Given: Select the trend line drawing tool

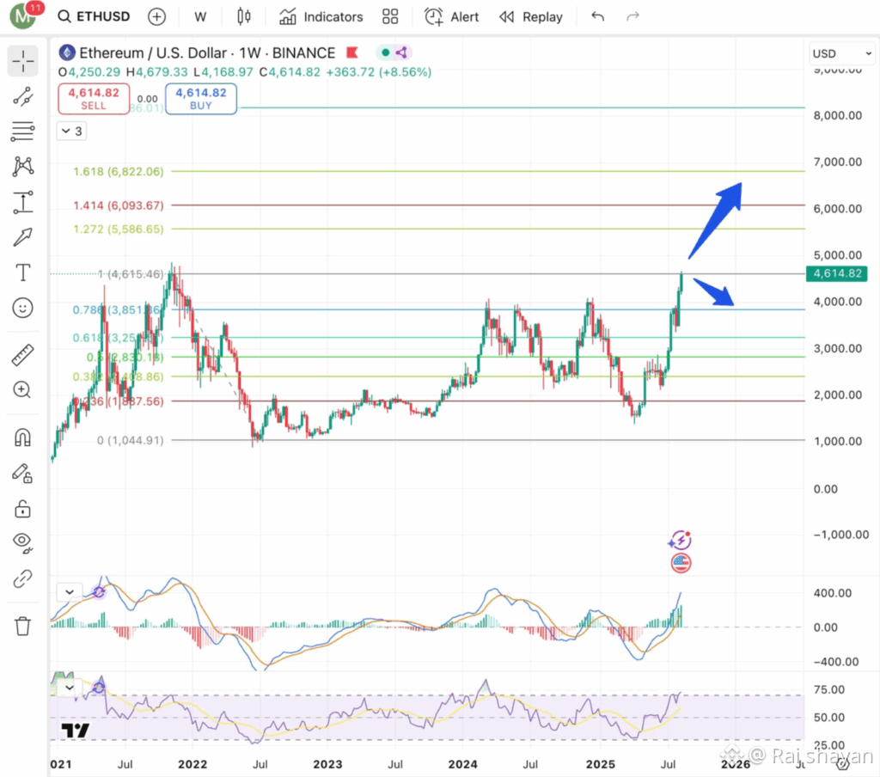Looking at the screenshot, I should 22,96.
